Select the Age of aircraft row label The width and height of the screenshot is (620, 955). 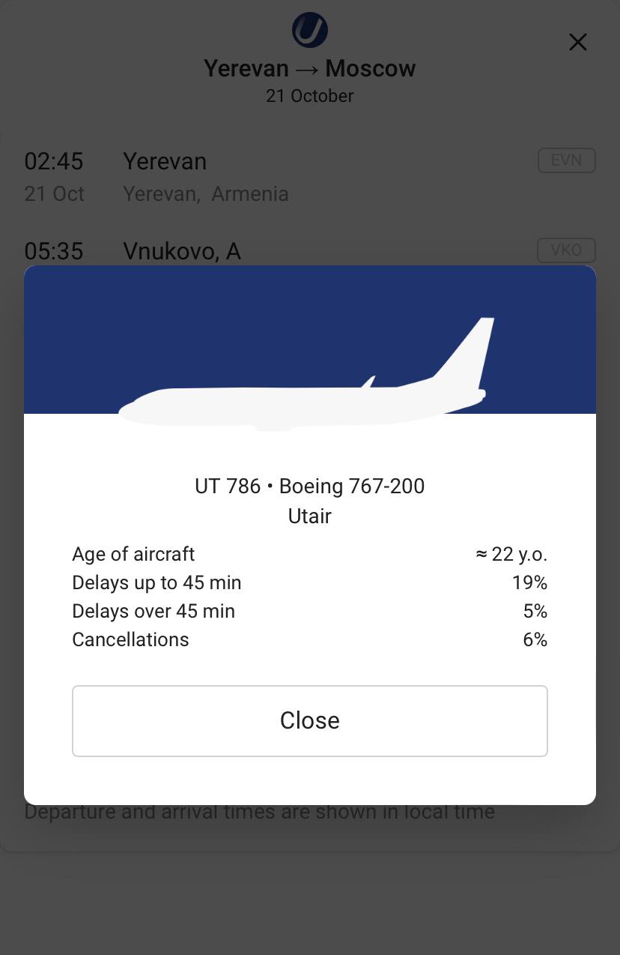point(133,554)
